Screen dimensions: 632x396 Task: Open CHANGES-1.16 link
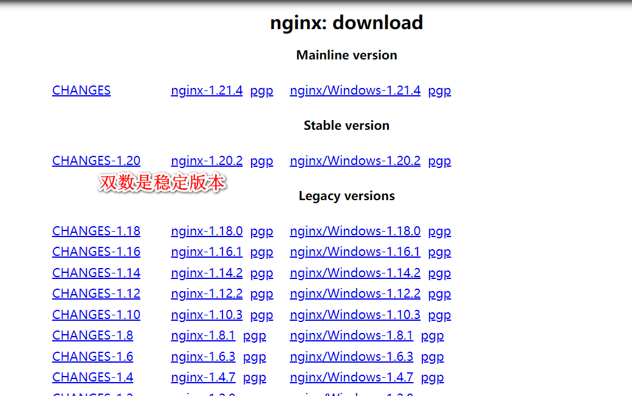[97, 252]
